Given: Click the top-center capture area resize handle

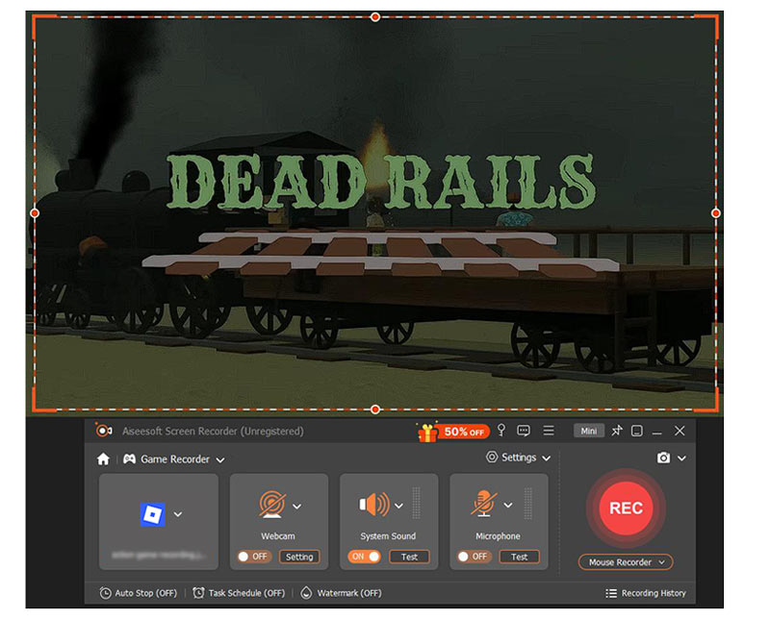Looking at the screenshot, I should click(375, 16).
